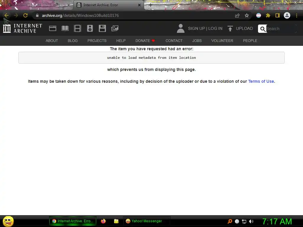Screen dimensions: 303x227
Task: Select Internet Archive taskbar button
Action: pyautogui.click(x=73, y=221)
